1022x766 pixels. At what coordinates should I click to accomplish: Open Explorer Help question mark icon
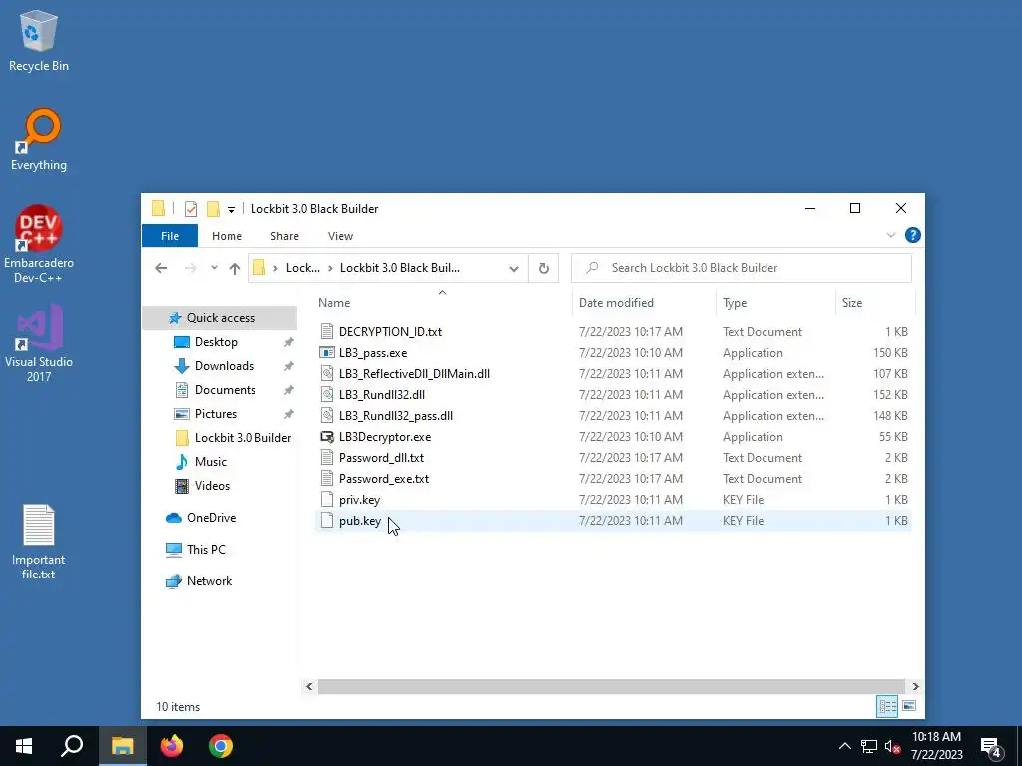[913, 235]
